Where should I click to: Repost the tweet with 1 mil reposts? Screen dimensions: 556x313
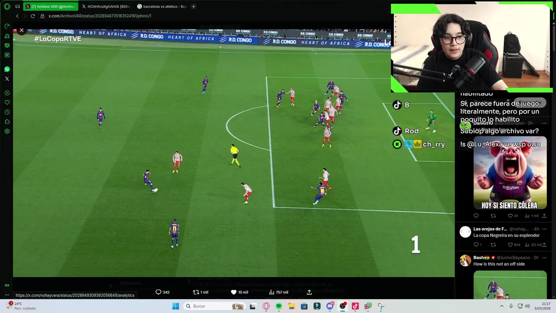[200, 292]
